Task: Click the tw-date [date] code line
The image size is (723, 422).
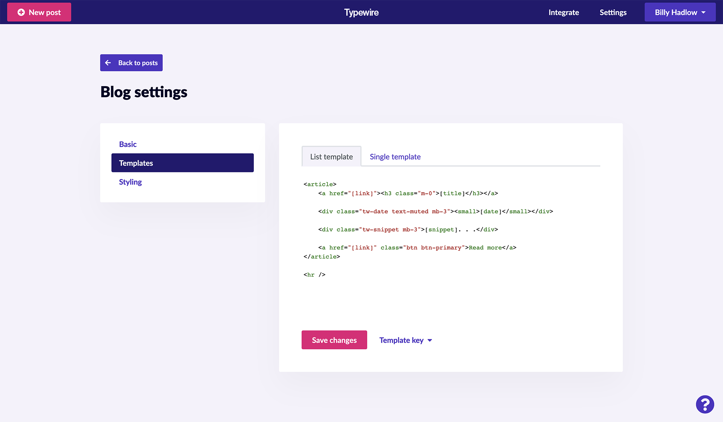Action: [x=436, y=212]
